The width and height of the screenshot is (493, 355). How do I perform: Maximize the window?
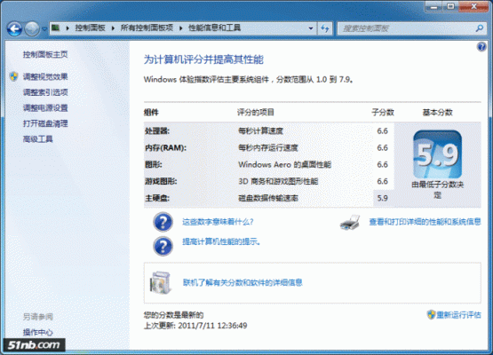click(x=451, y=6)
